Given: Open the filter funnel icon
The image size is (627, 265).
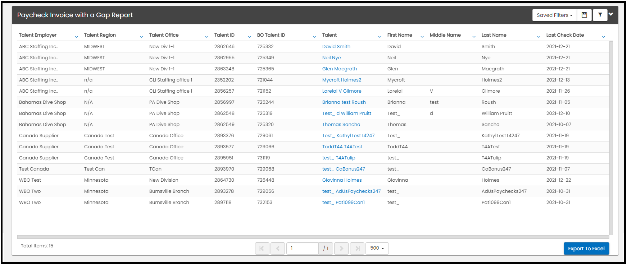Looking at the screenshot, I should (x=600, y=15).
